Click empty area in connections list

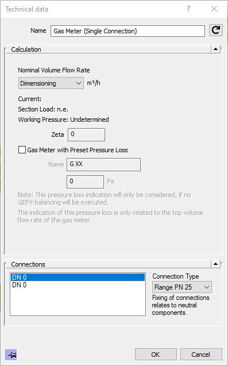(78, 302)
